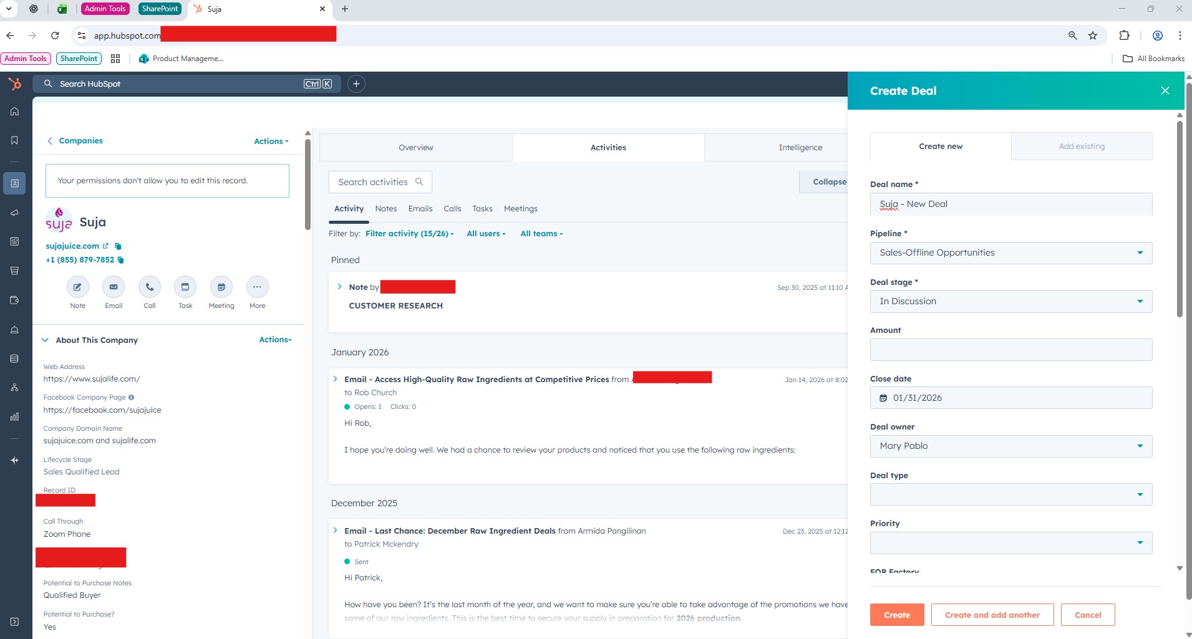The image size is (1192, 639).
Task: Click the Breeze AI sparkle sidebar icon
Action: [14, 460]
